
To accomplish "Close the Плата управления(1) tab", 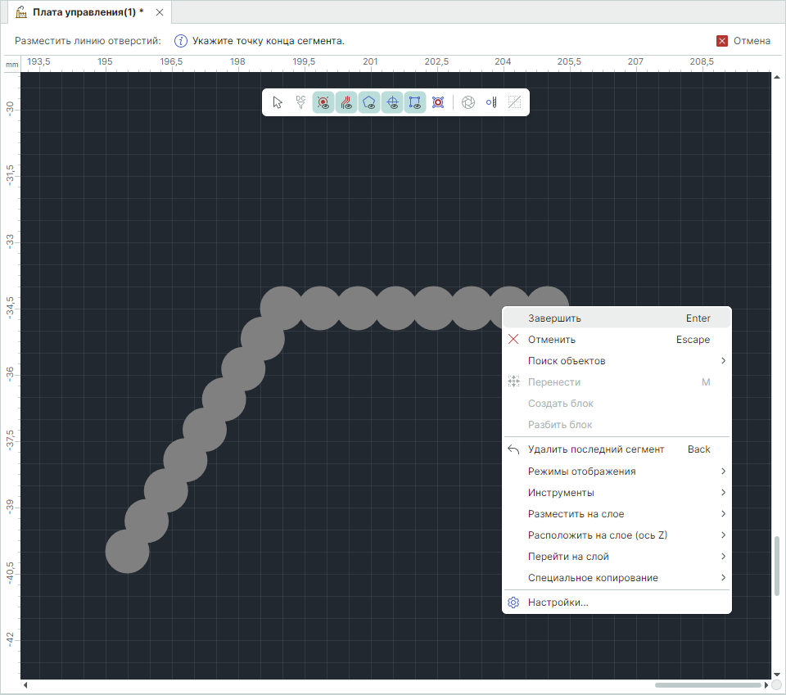I will [160, 12].
